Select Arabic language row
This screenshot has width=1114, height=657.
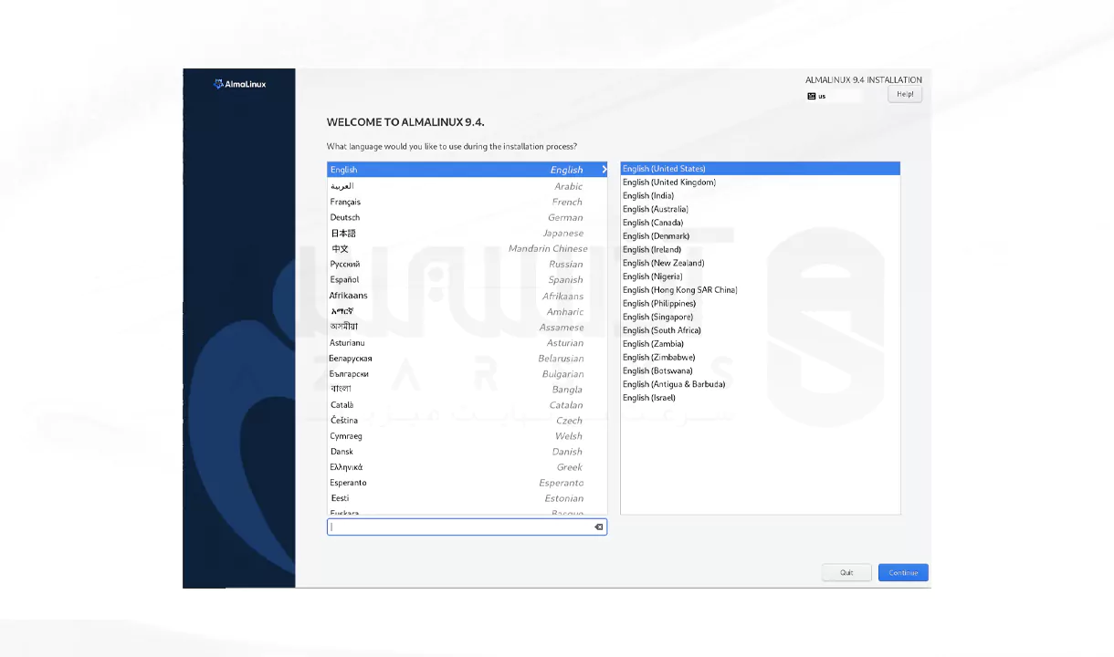click(x=467, y=186)
